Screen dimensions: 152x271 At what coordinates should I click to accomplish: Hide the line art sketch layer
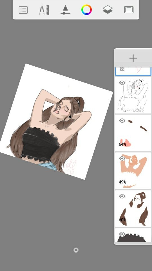pyautogui.click(x=122, y=83)
